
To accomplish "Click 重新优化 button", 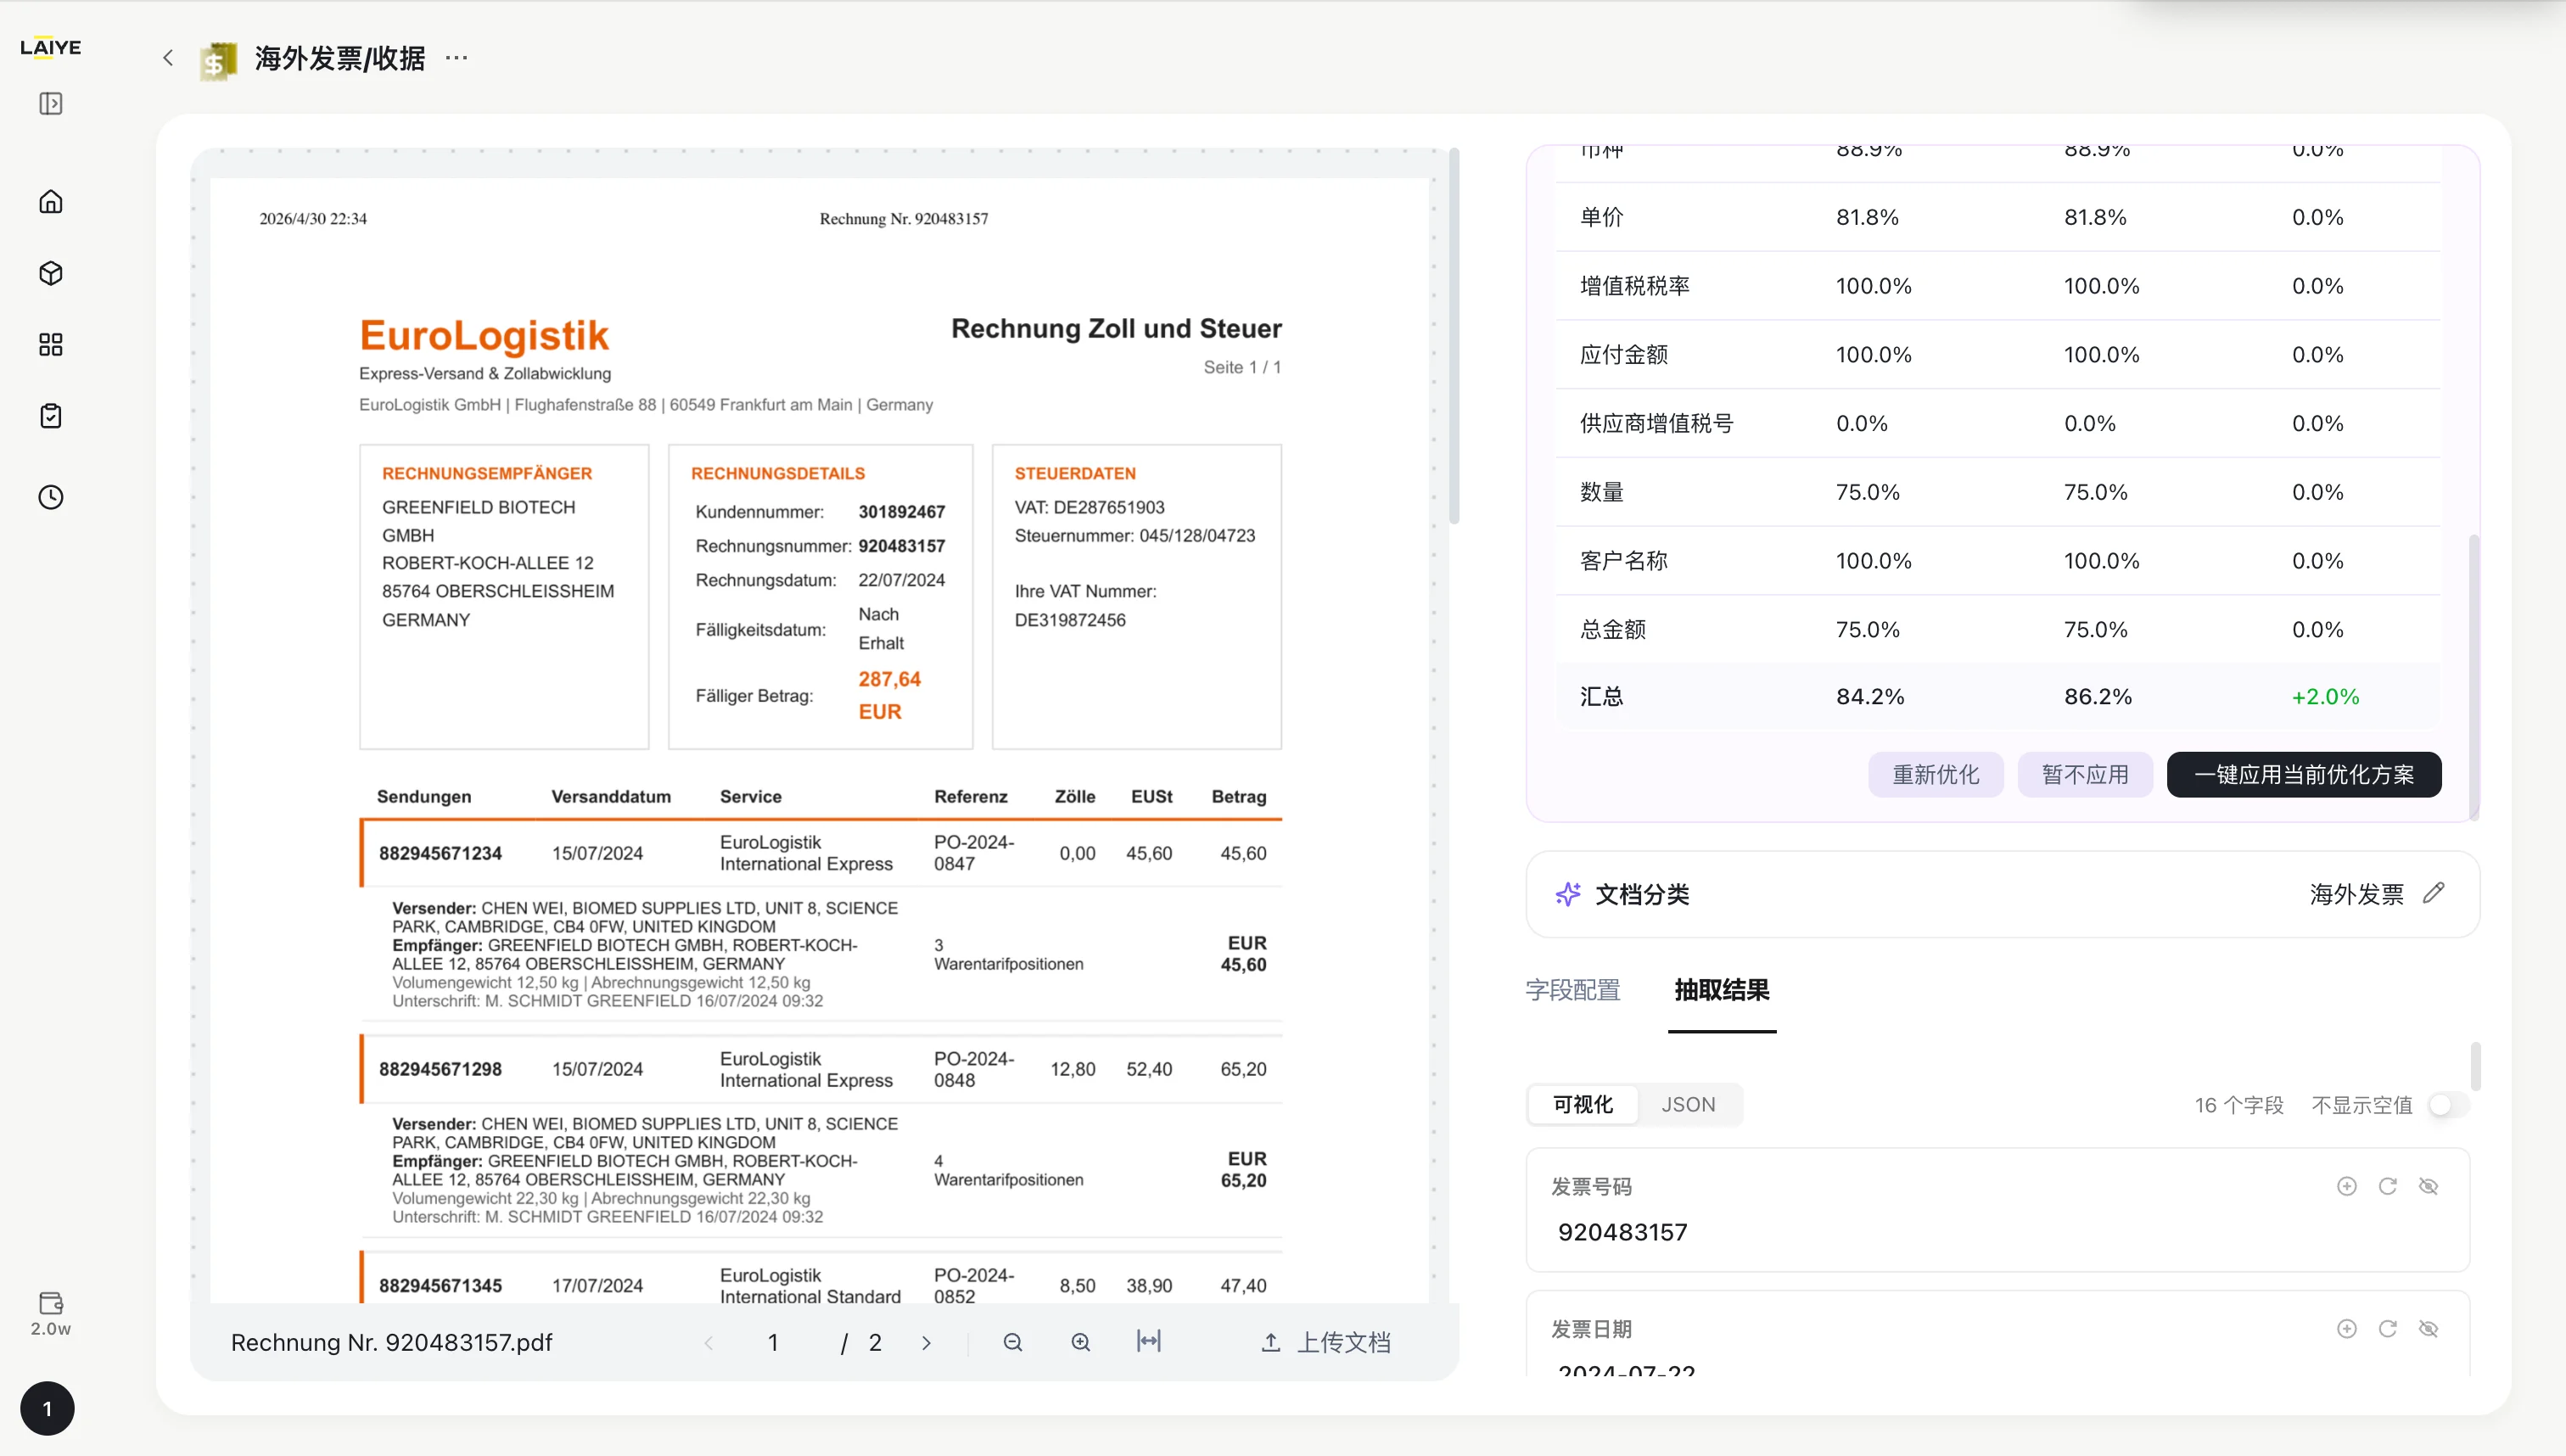I will [1935, 775].
